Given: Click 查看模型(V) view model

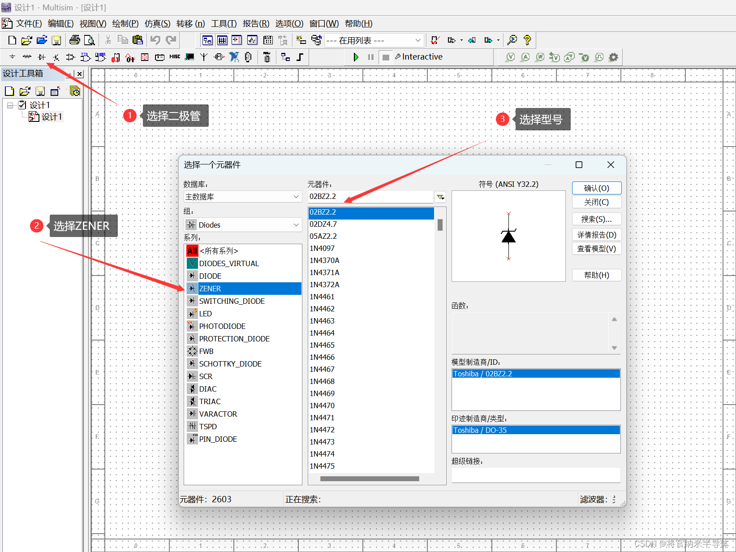Looking at the screenshot, I should tap(596, 249).
